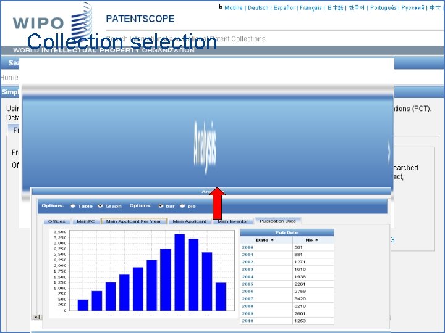Image resolution: width=445 pixels, height=333 pixels.
Task: Click the 2009 date link
Action: click(247, 313)
